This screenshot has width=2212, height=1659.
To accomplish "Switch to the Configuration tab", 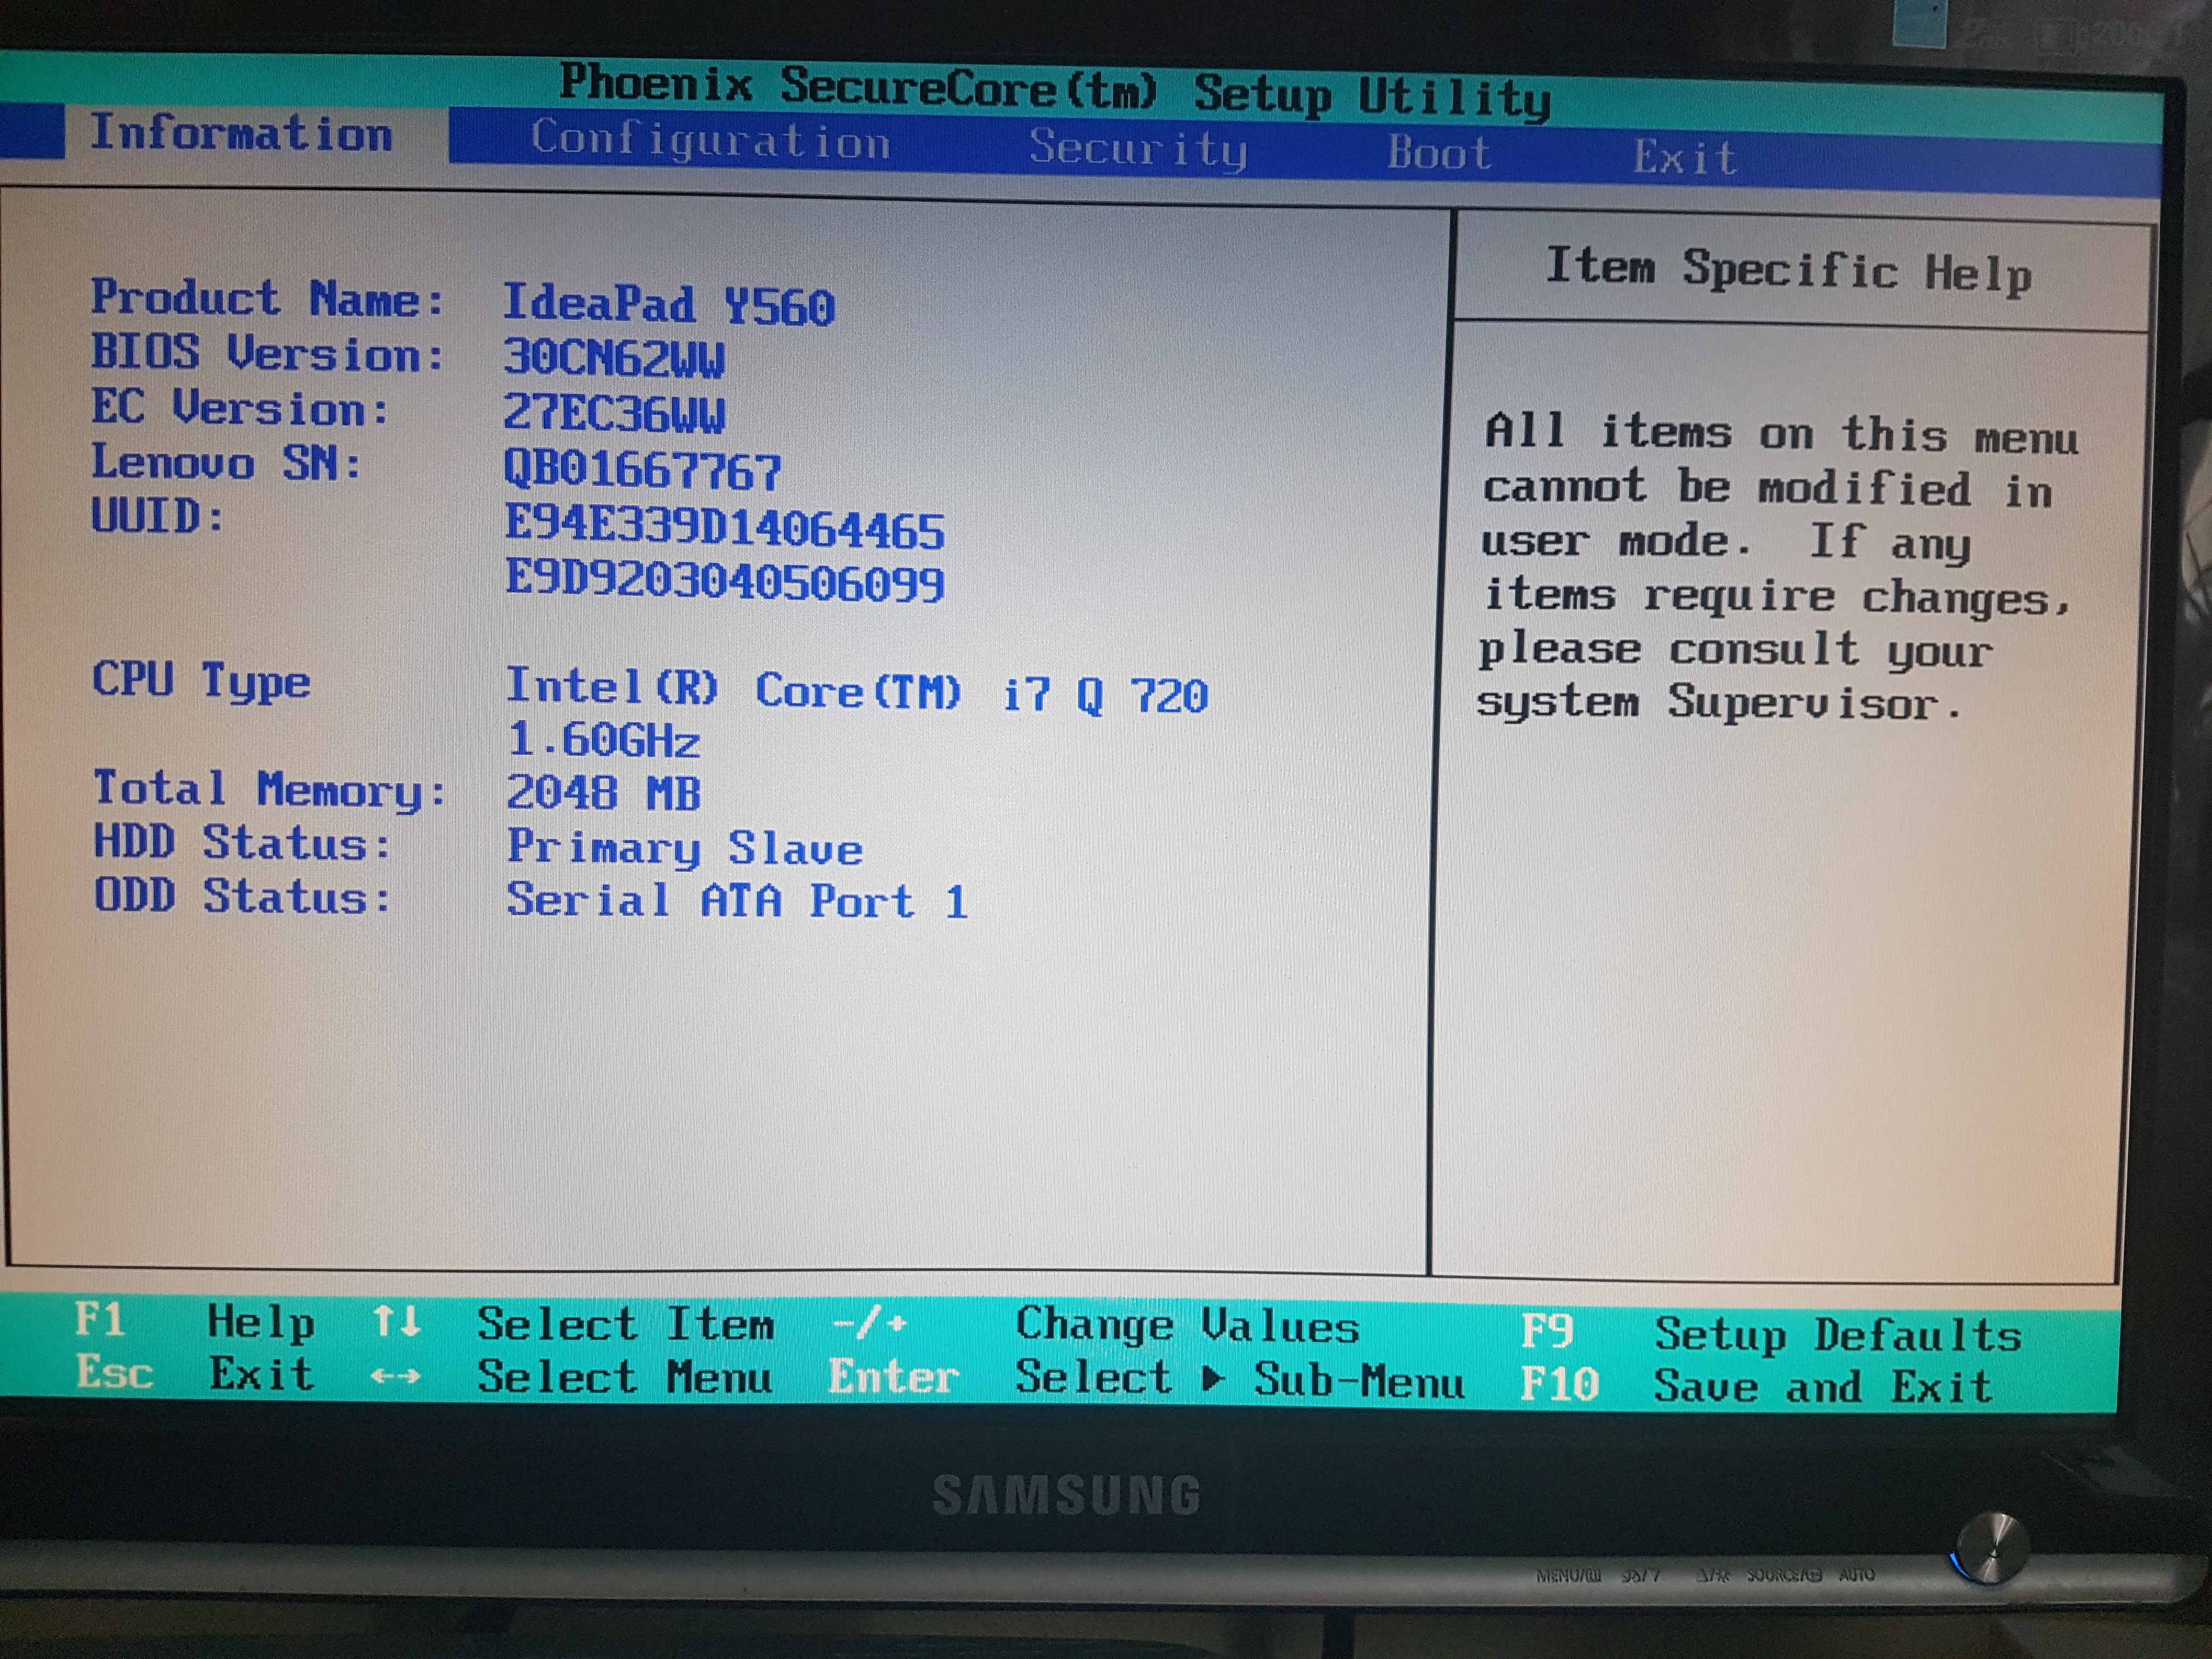I will (710, 140).
